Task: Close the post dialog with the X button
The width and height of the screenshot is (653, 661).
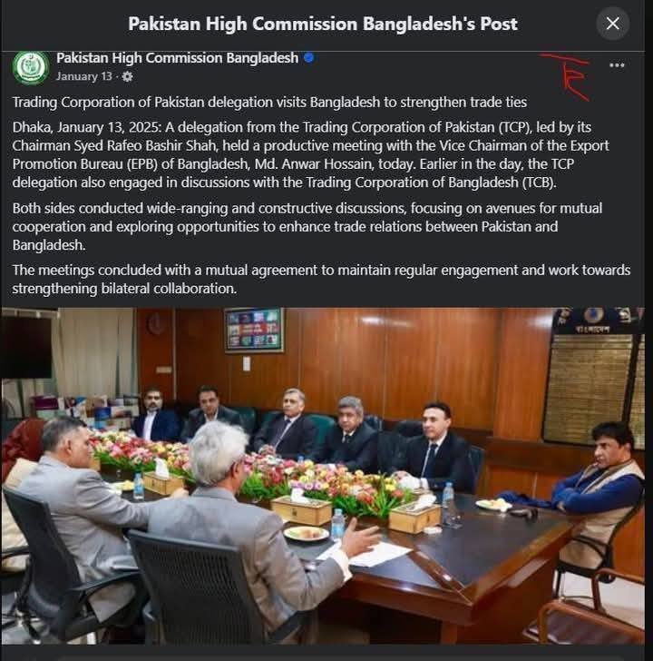Action: [x=612, y=24]
